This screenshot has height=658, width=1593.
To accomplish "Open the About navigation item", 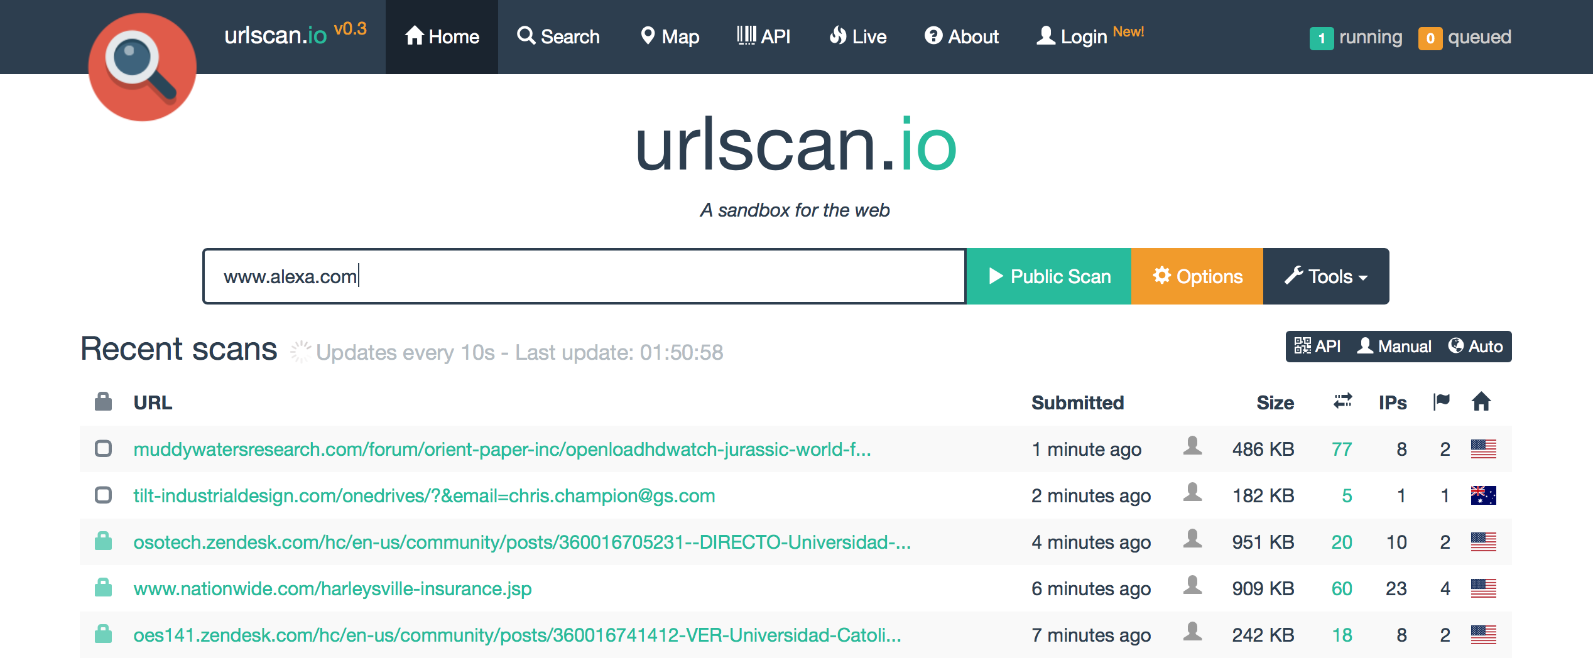I will [x=961, y=36].
